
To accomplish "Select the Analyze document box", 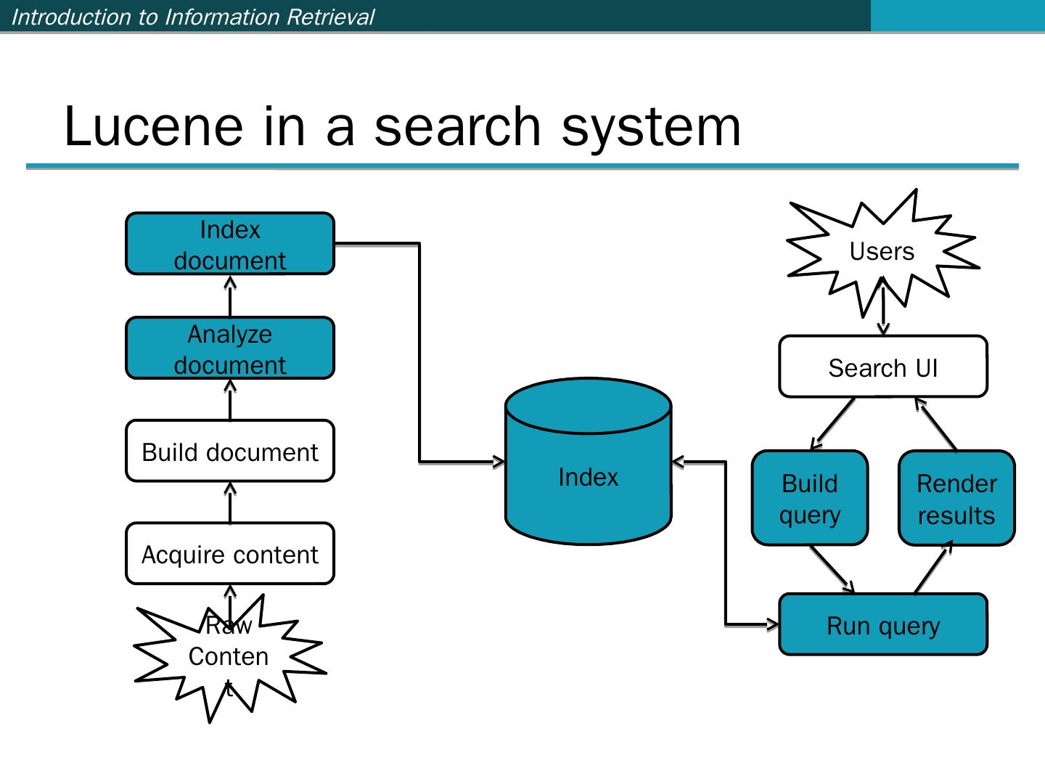I will tap(230, 348).
